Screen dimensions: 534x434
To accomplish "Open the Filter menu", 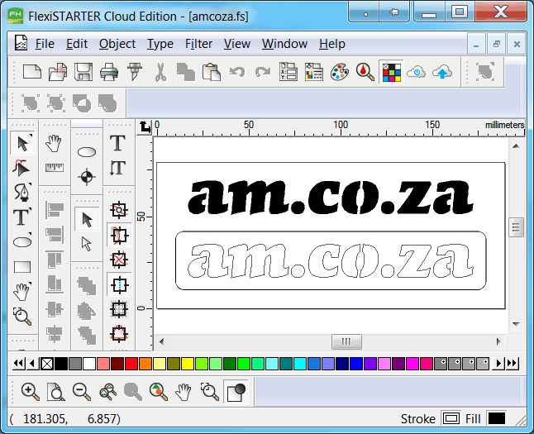I will click(198, 44).
